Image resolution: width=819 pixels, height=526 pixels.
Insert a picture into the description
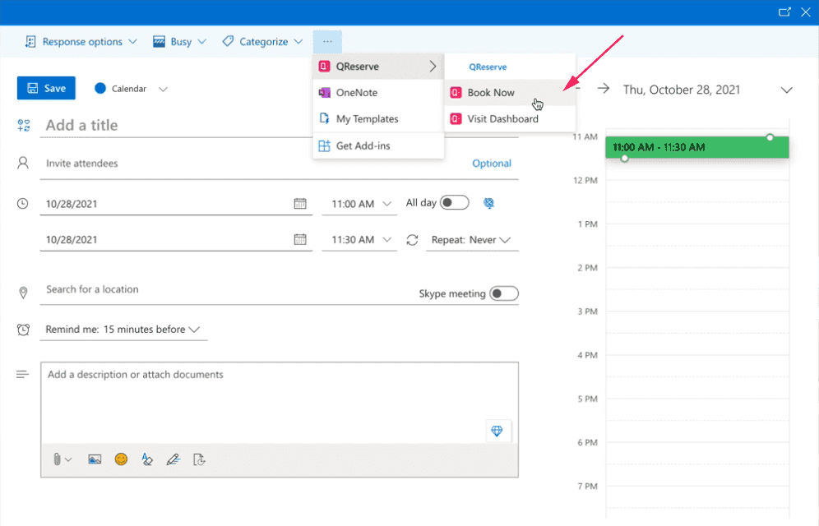(x=95, y=459)
